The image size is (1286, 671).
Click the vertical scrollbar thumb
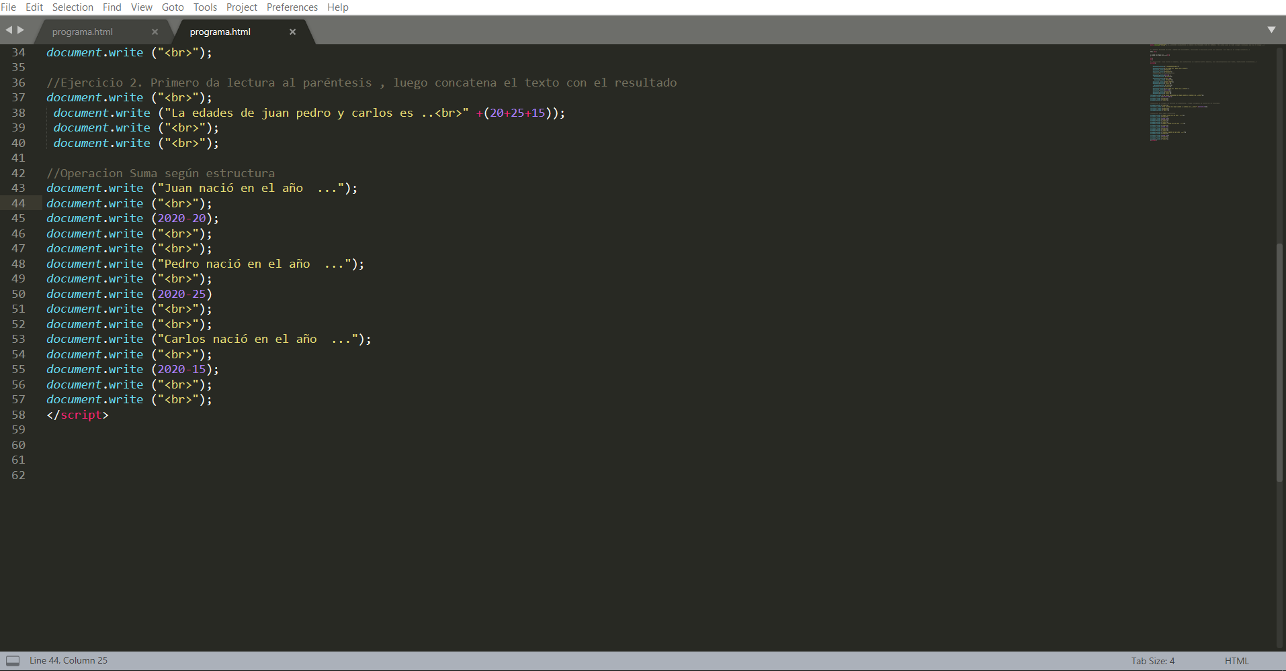[x=1280, y=362]
